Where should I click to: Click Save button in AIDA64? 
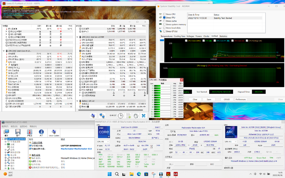point(209,99)
